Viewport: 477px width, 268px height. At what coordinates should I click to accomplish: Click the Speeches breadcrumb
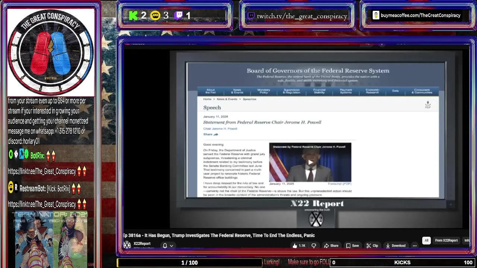coord(249,99)
